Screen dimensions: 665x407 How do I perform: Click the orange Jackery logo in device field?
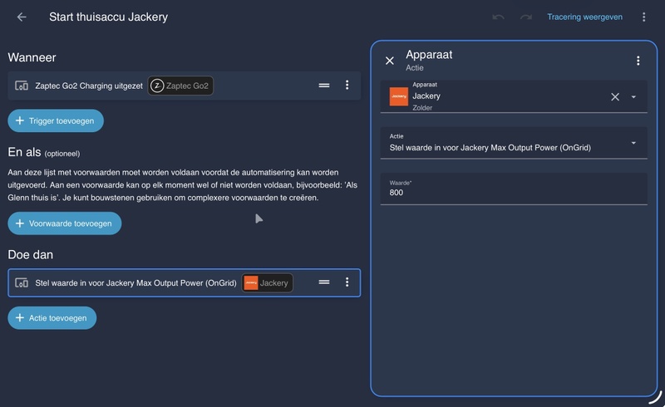(399, 96)
